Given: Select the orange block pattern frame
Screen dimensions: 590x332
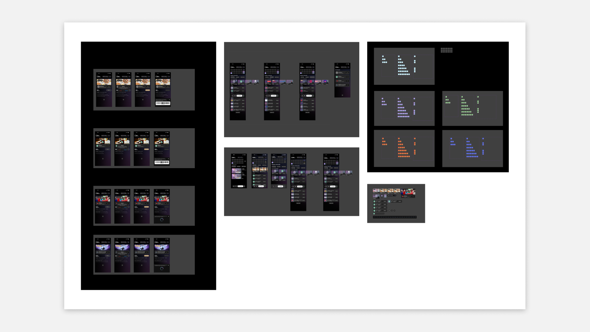Looking at the screenshot, I should [404, 148].
